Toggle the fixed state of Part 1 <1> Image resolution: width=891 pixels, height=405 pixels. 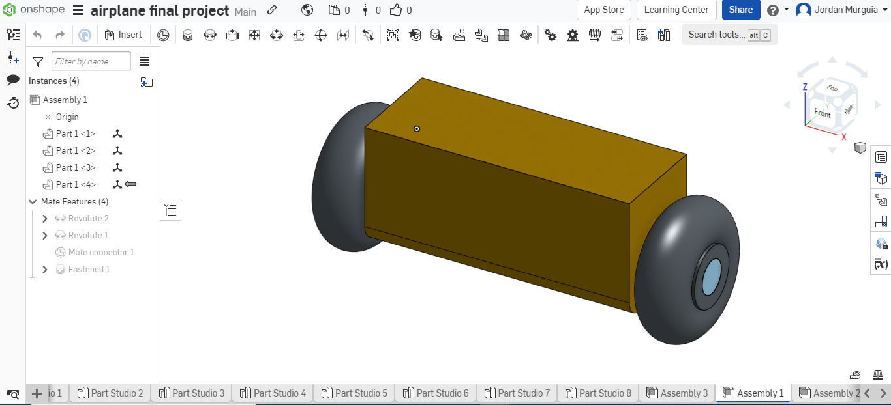117,133
